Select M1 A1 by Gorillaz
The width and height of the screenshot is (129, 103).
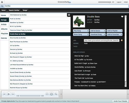coord(40,26)
